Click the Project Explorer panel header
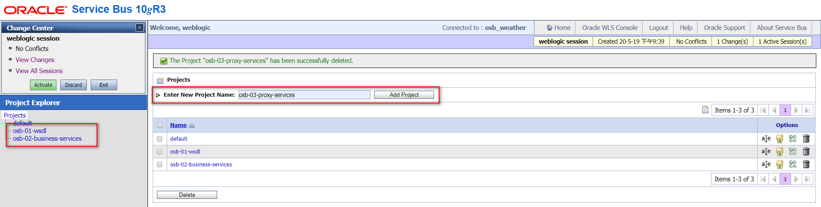 click(74, 103)
